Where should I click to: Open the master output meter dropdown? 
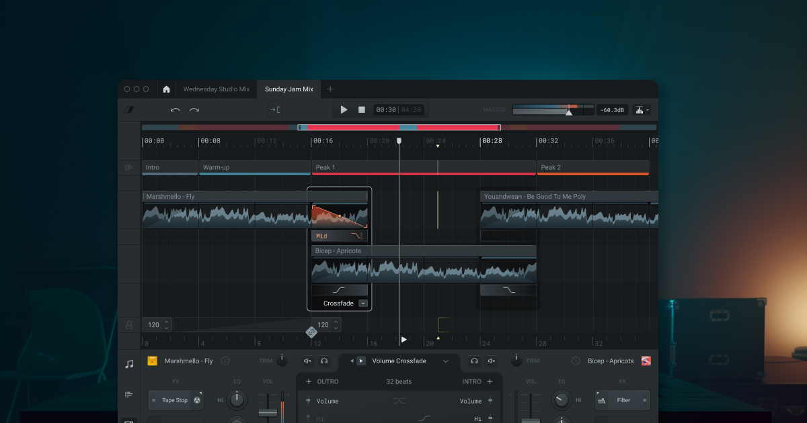(641, 109)
